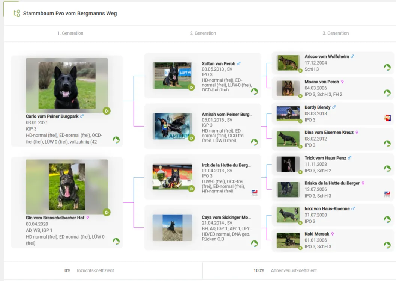396x281 pixels.
Task: Click the green play icon on Gin's photo
Action: 106,212
